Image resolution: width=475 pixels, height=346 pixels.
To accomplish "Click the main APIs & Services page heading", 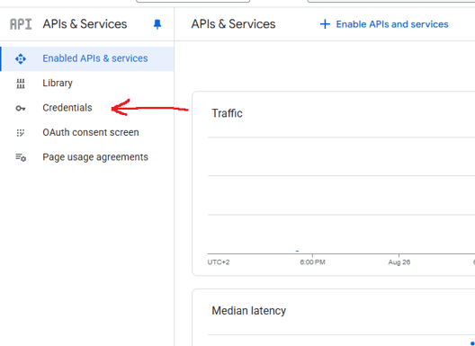I will tap(233, 24).
